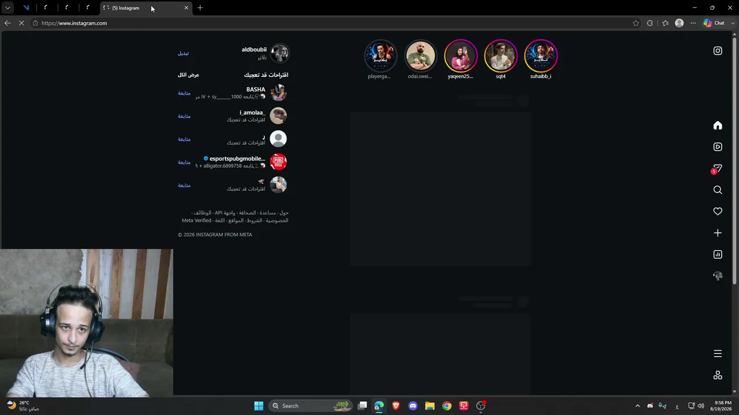Go to Instagram Home

[718, 126]
